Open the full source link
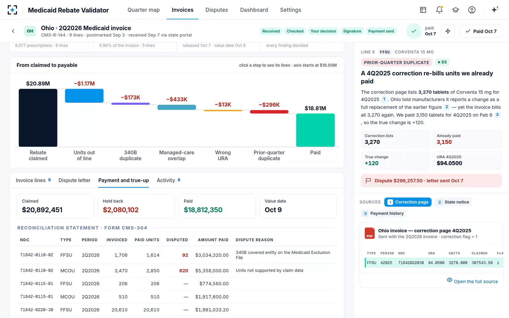The image size is (509, 318). 476,281
